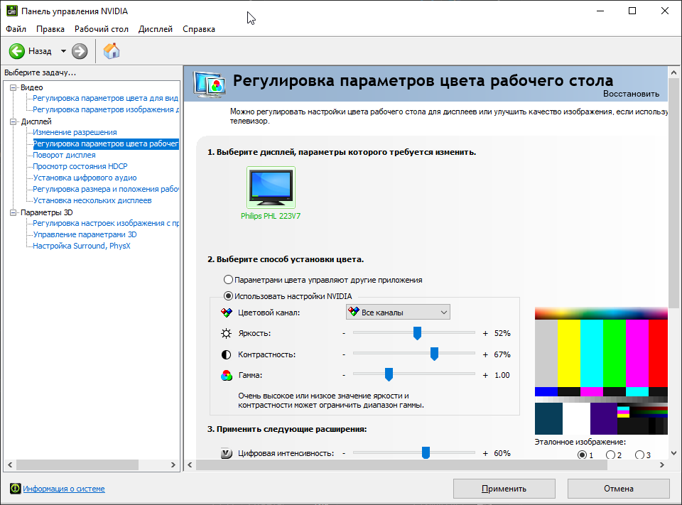Click the grey Forward arrow icon
Screen dimensions: 682x505
[80, 51]
